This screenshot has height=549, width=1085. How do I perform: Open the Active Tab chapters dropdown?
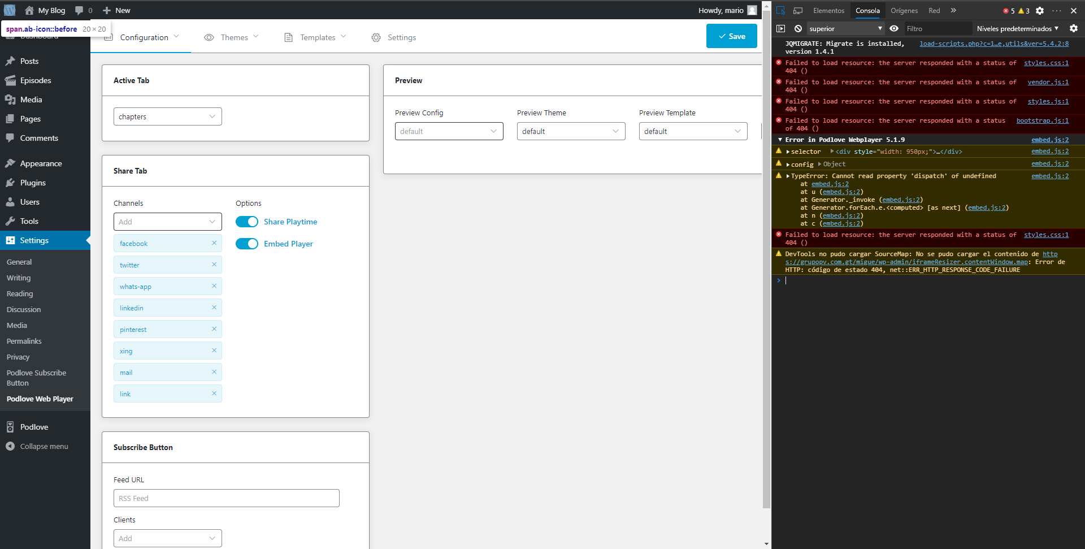coord(168,116)
